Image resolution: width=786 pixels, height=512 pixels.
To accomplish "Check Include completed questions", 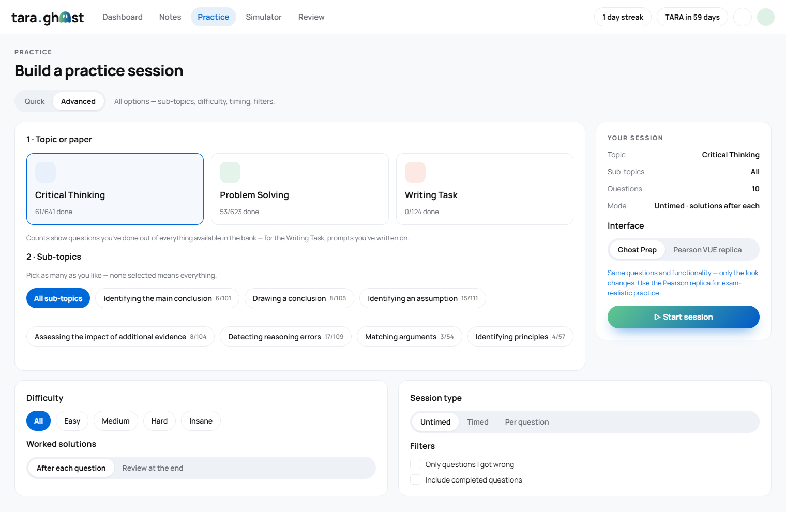I will pos(415,479).
